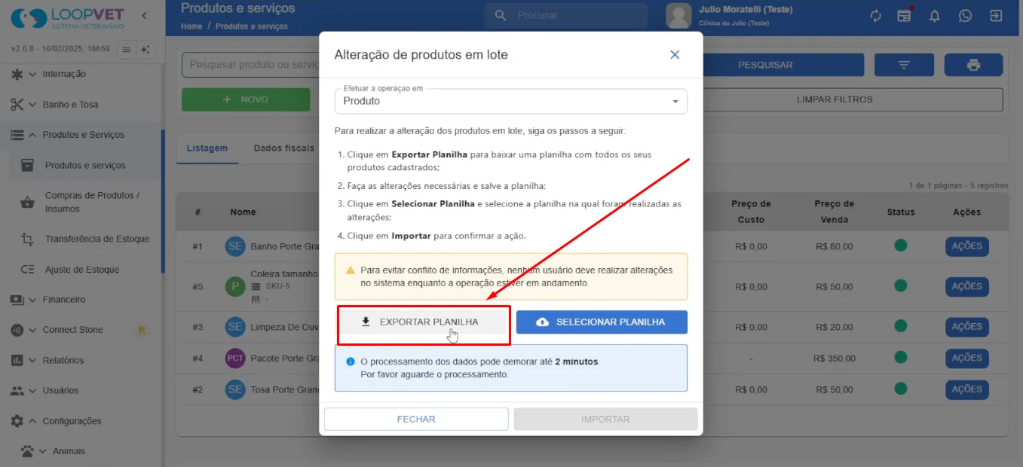
Task: Click the hamburger menu icon beside version
Action: click(126, 50)
